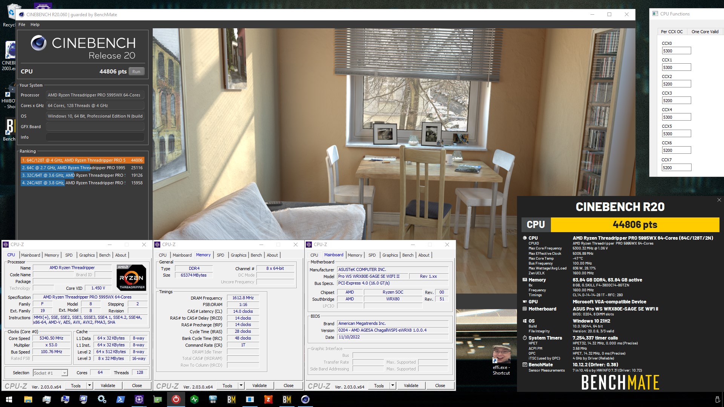Open the first BenchMate (BM) taskbar icon
The width and height of the screenshot is (724, 407).
coord(232,399)
